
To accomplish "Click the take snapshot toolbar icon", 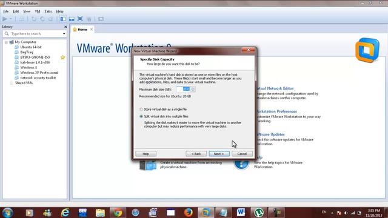I will click(34, 19).
